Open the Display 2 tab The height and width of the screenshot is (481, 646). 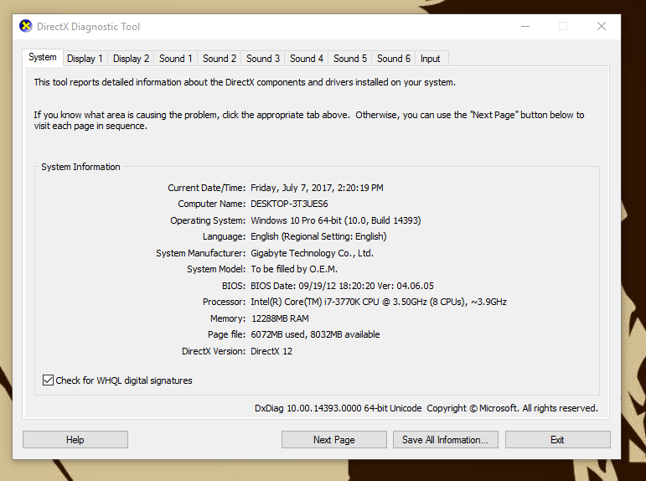(x=131, y=59)
